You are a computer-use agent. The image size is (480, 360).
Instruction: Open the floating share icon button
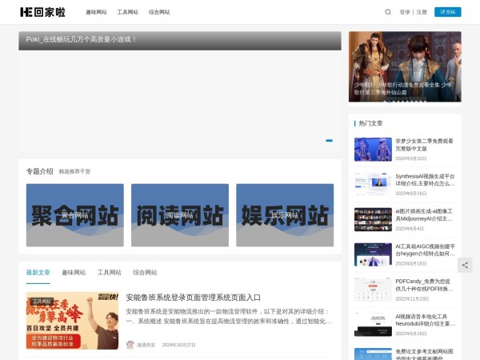point(465,265)
